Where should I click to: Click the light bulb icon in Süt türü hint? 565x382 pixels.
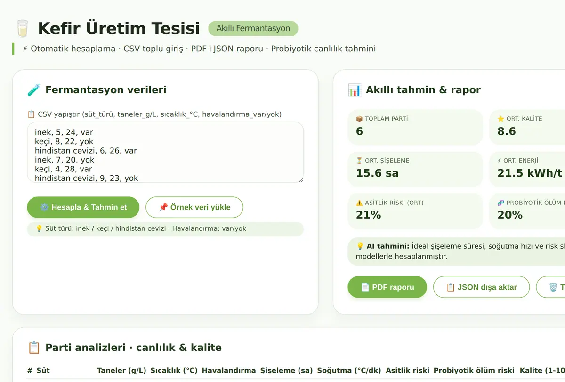tap(39, 228)
